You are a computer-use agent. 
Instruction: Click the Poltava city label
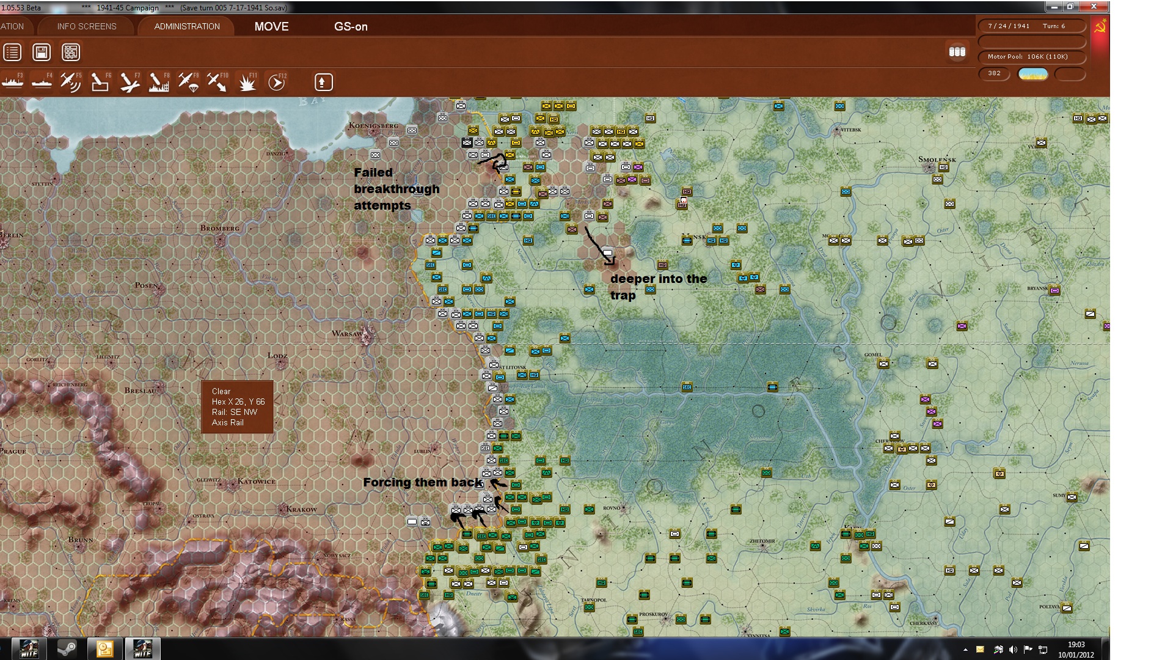1050,607
